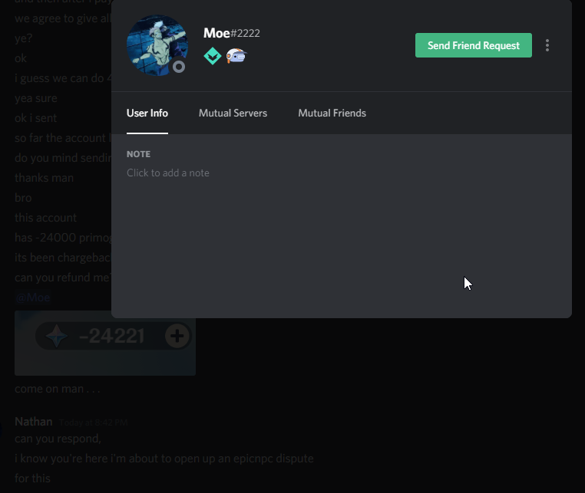Click the note field to add a note

click(x=168, y=173)
